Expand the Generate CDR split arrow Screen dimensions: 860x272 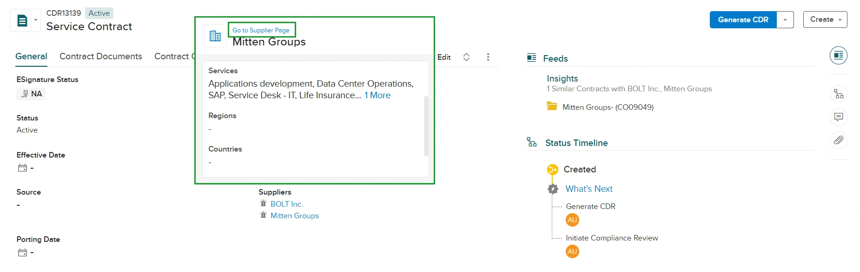[785, 19]
